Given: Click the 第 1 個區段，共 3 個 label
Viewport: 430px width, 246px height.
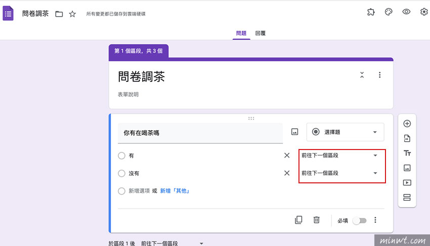Looking at the screenshot, I should (x=139, y=51).
